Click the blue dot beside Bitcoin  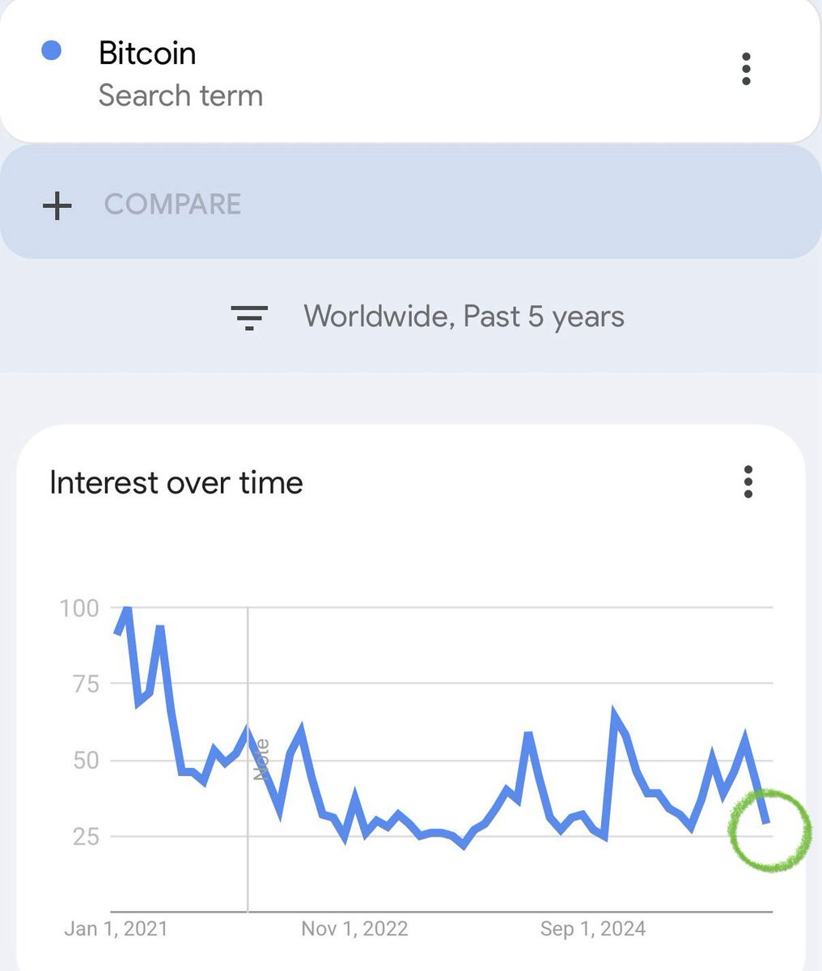(52, 51)
